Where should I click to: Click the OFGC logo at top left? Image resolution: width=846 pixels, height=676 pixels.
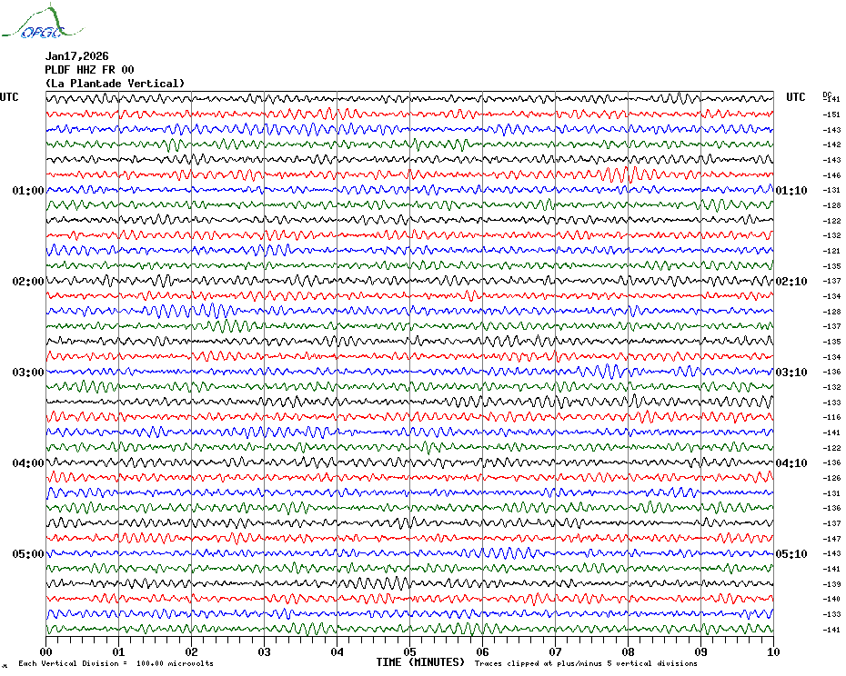43,22
